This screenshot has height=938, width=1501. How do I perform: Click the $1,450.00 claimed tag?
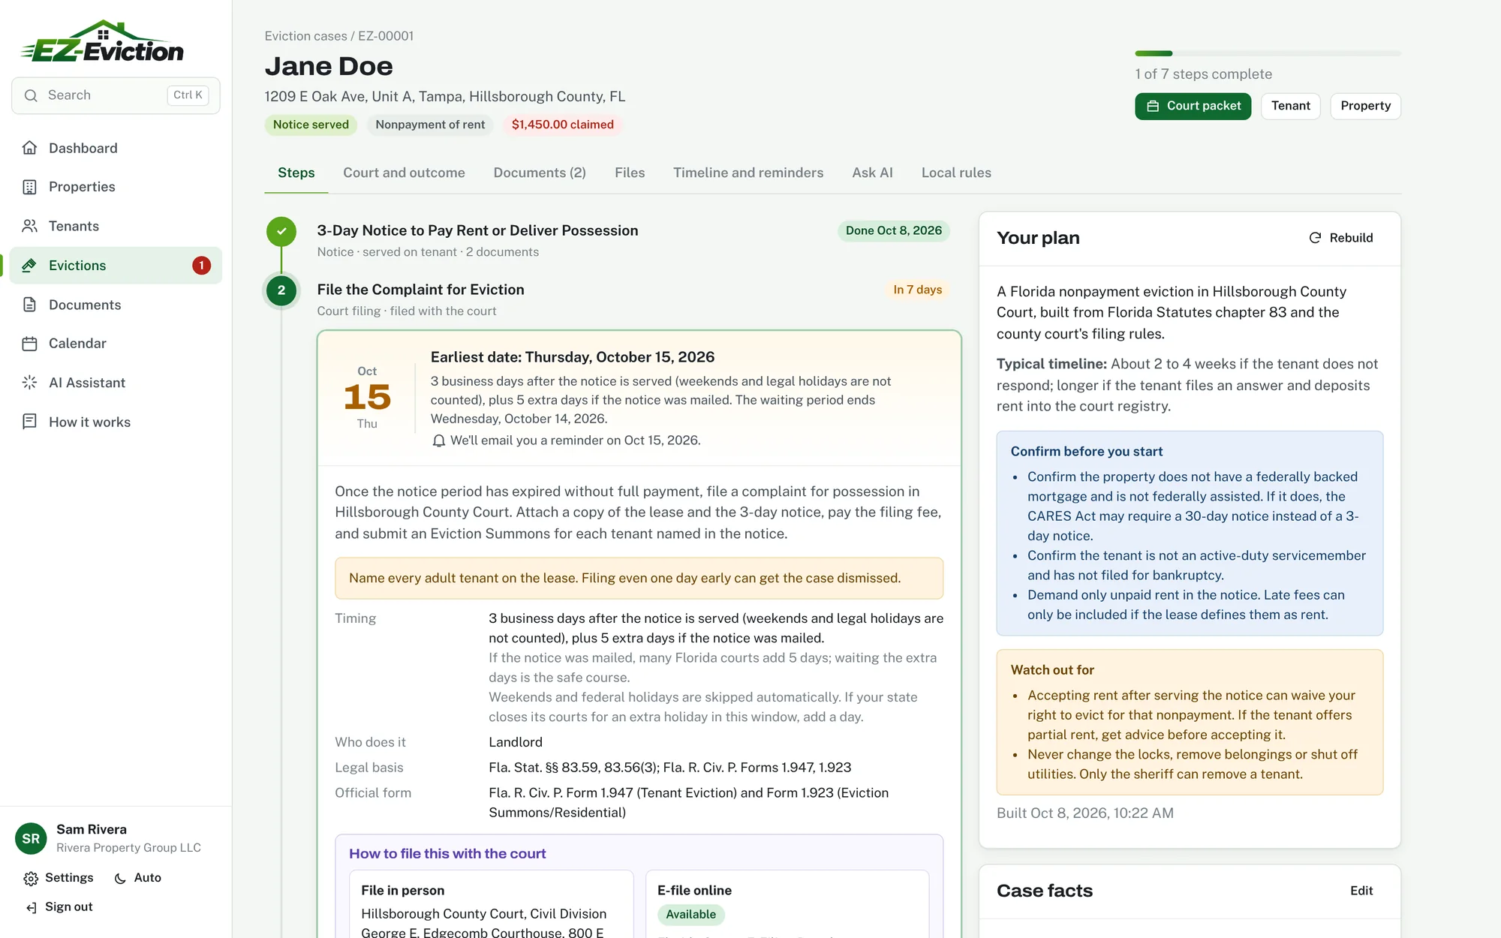coord(562,125)
